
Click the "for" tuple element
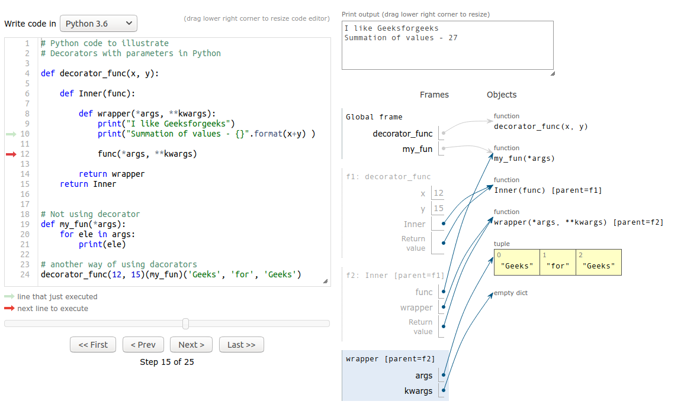557,266
